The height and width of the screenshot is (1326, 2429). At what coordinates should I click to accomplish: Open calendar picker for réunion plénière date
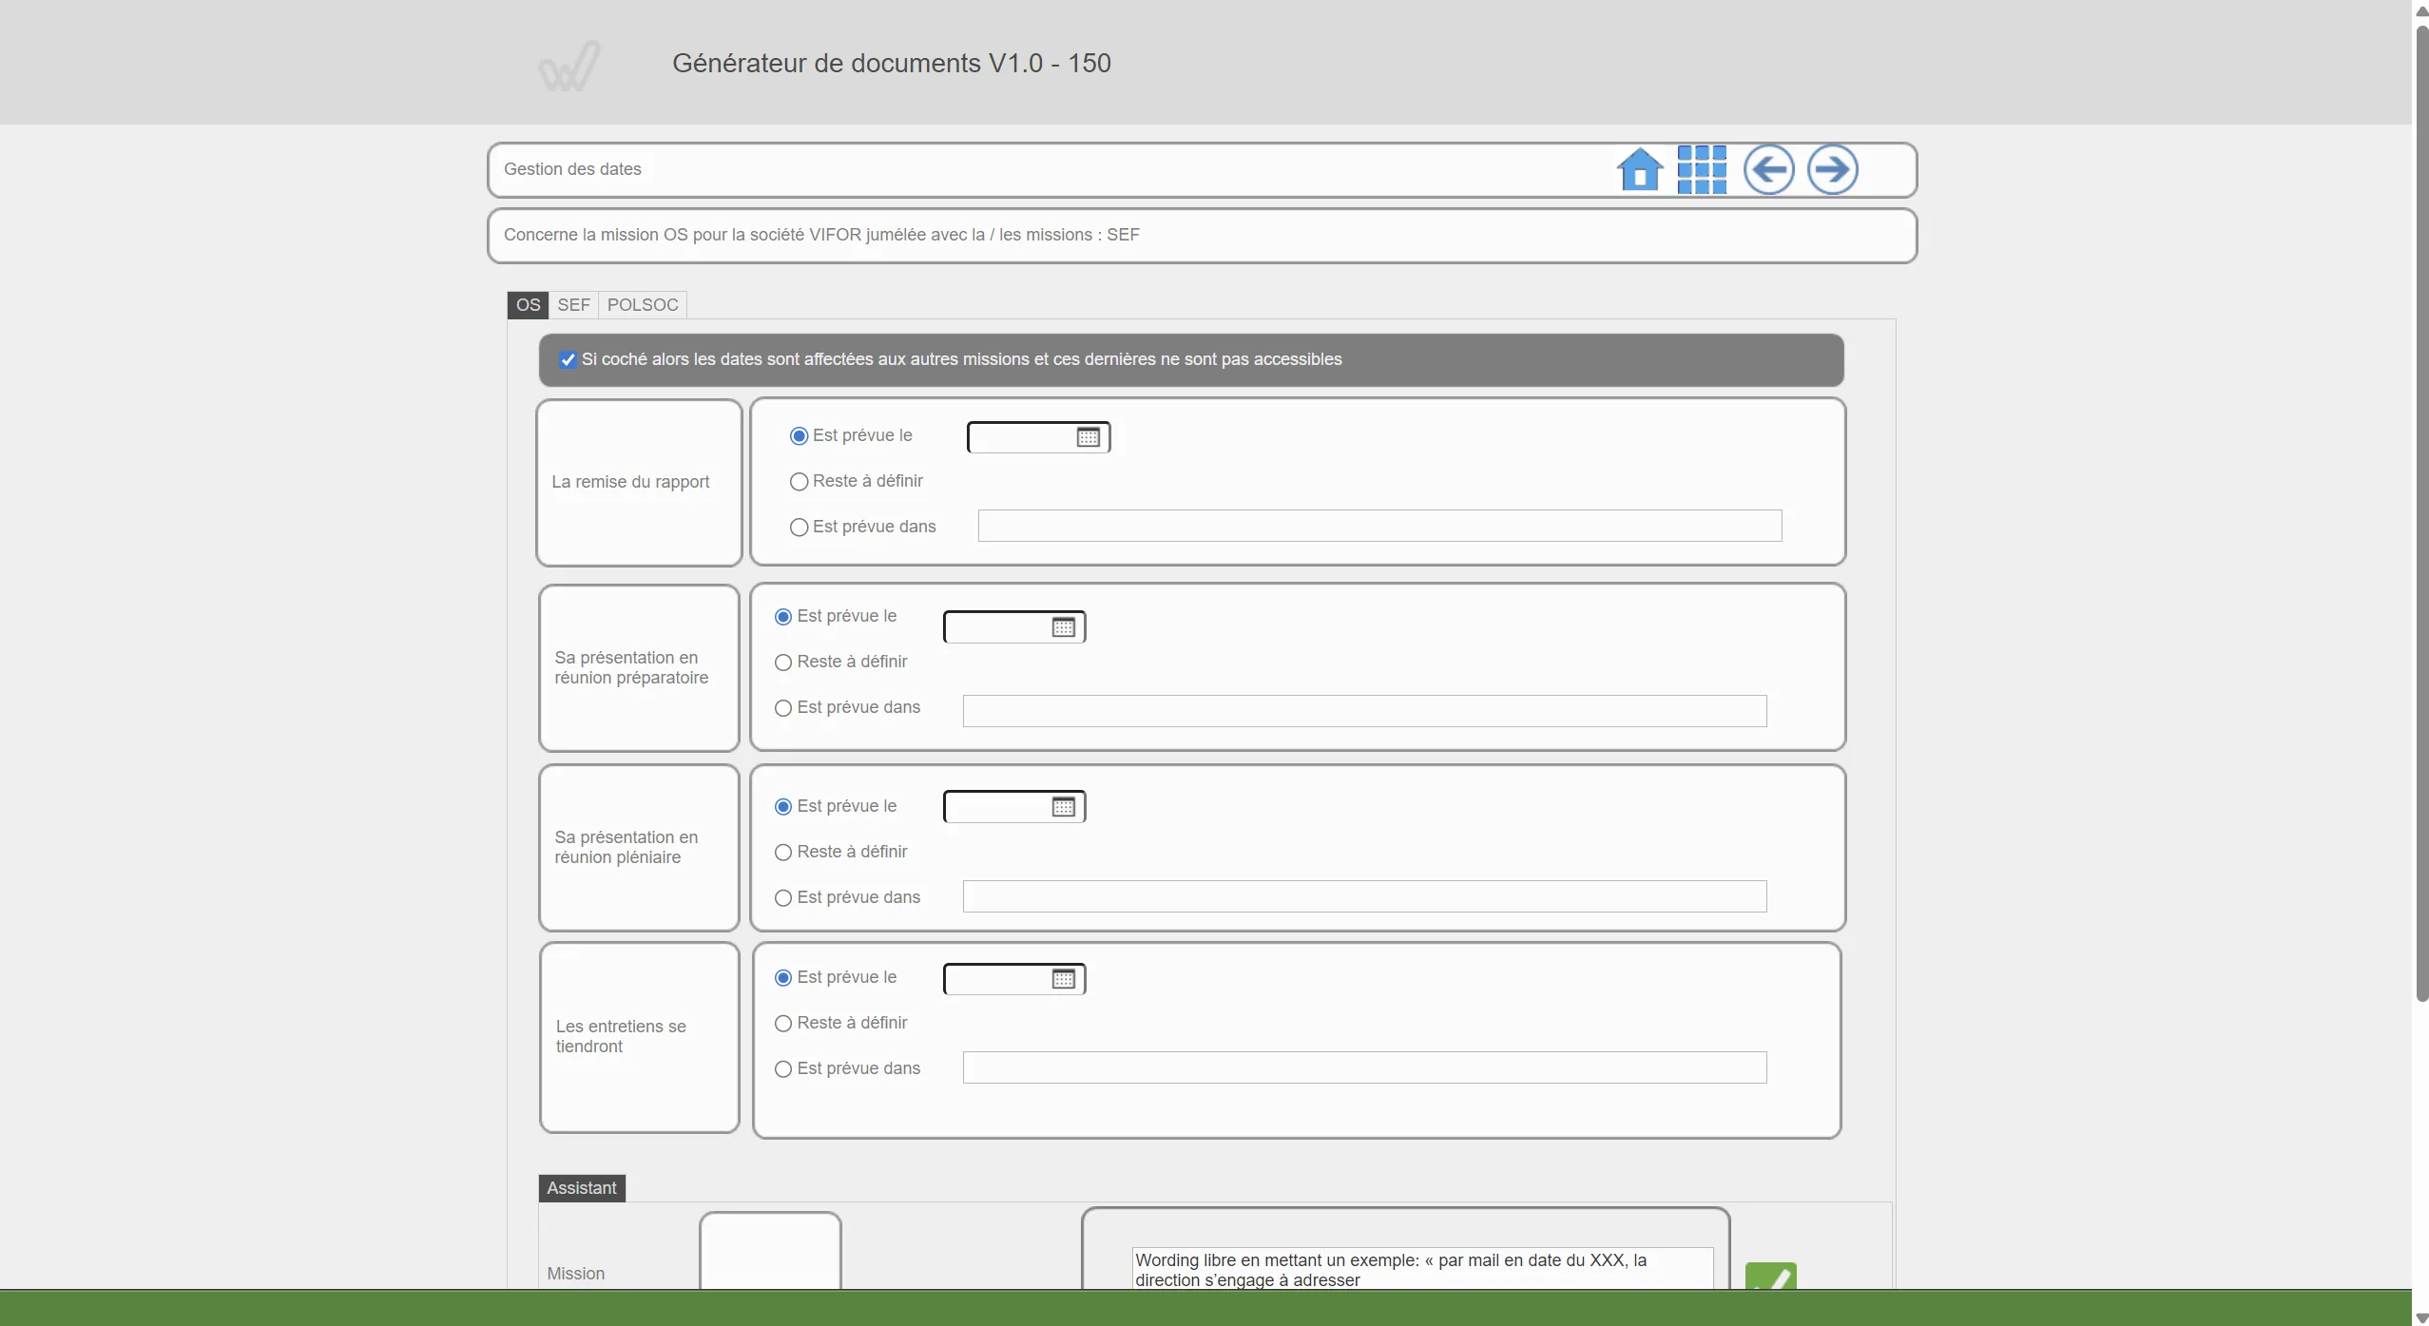click(1063, 807)
